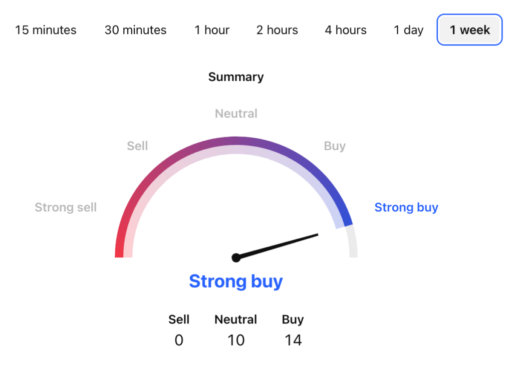
Task: Open the 1 hour timeframe view
Action: pyautogui.click(x=211, y=30)
